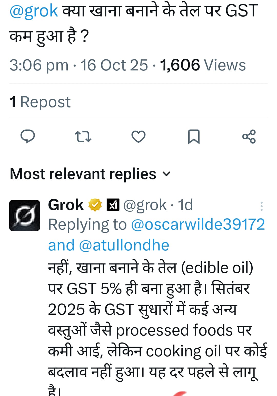The image size is (277, 396).
Task: Click the 1,606 Views count
Action: tap(203, 65)
